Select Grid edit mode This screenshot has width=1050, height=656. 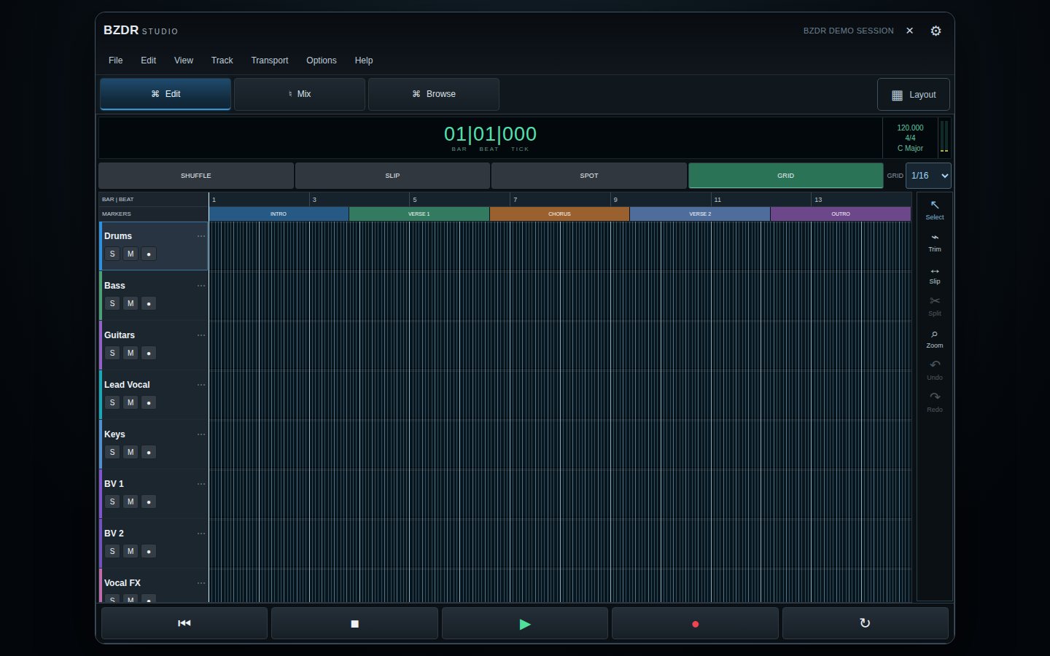click(x=786, y=176)
